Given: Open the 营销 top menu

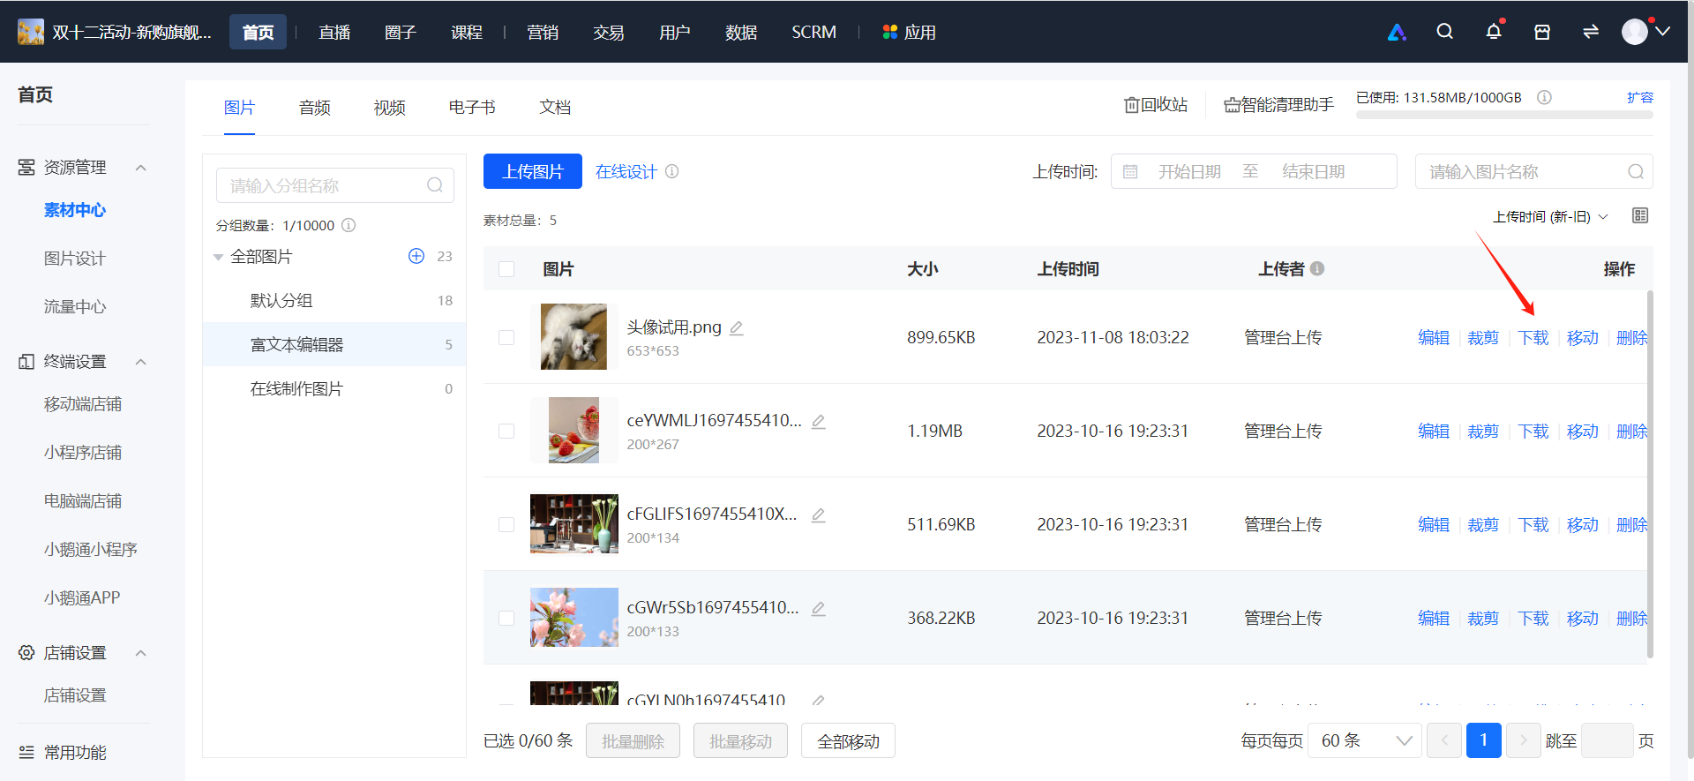Looking at the screenshot, I should pyautogui.click(x=543, y=32).
